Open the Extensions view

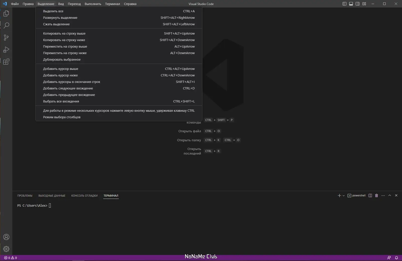click(6, 62)
